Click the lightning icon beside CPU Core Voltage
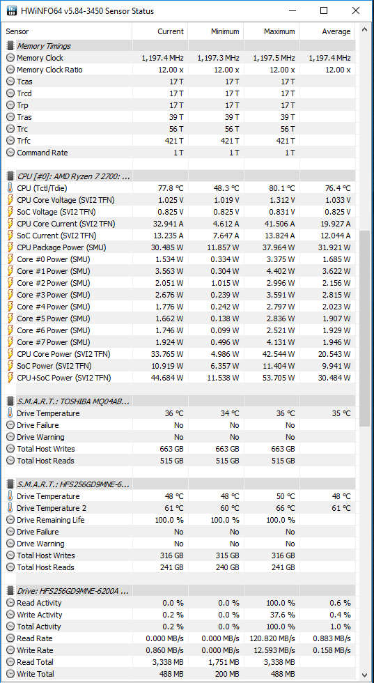The image size is (374, 683). [x=10, y=200]
